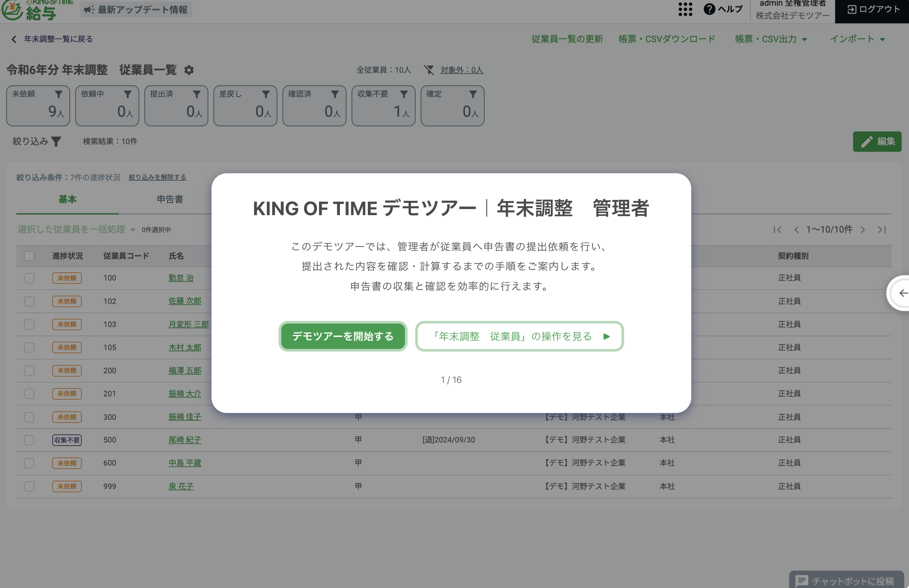This screenshot has height=588, width=909.
Task: Toggle the select-all header checkbox
Action: pyautogui.click(x=29, y=256)
